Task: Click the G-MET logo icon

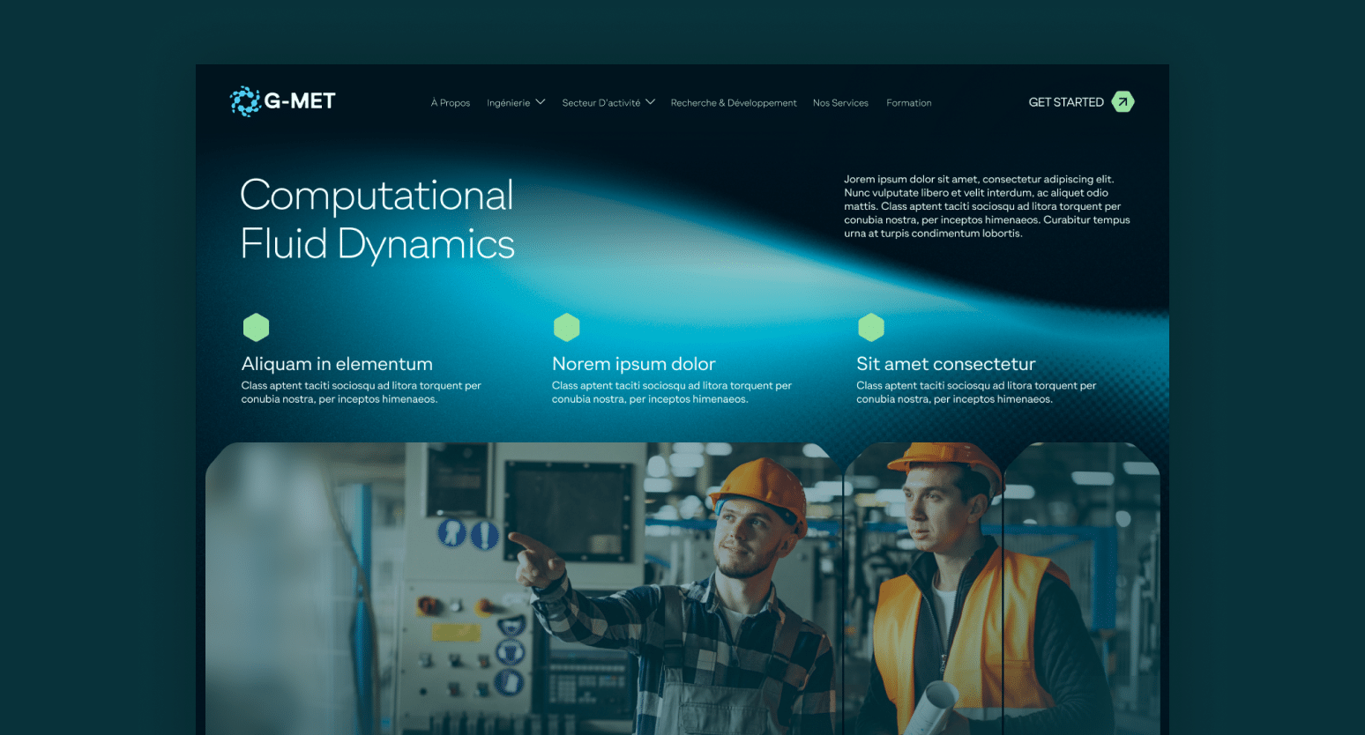Action: click(x=245, y=101)
